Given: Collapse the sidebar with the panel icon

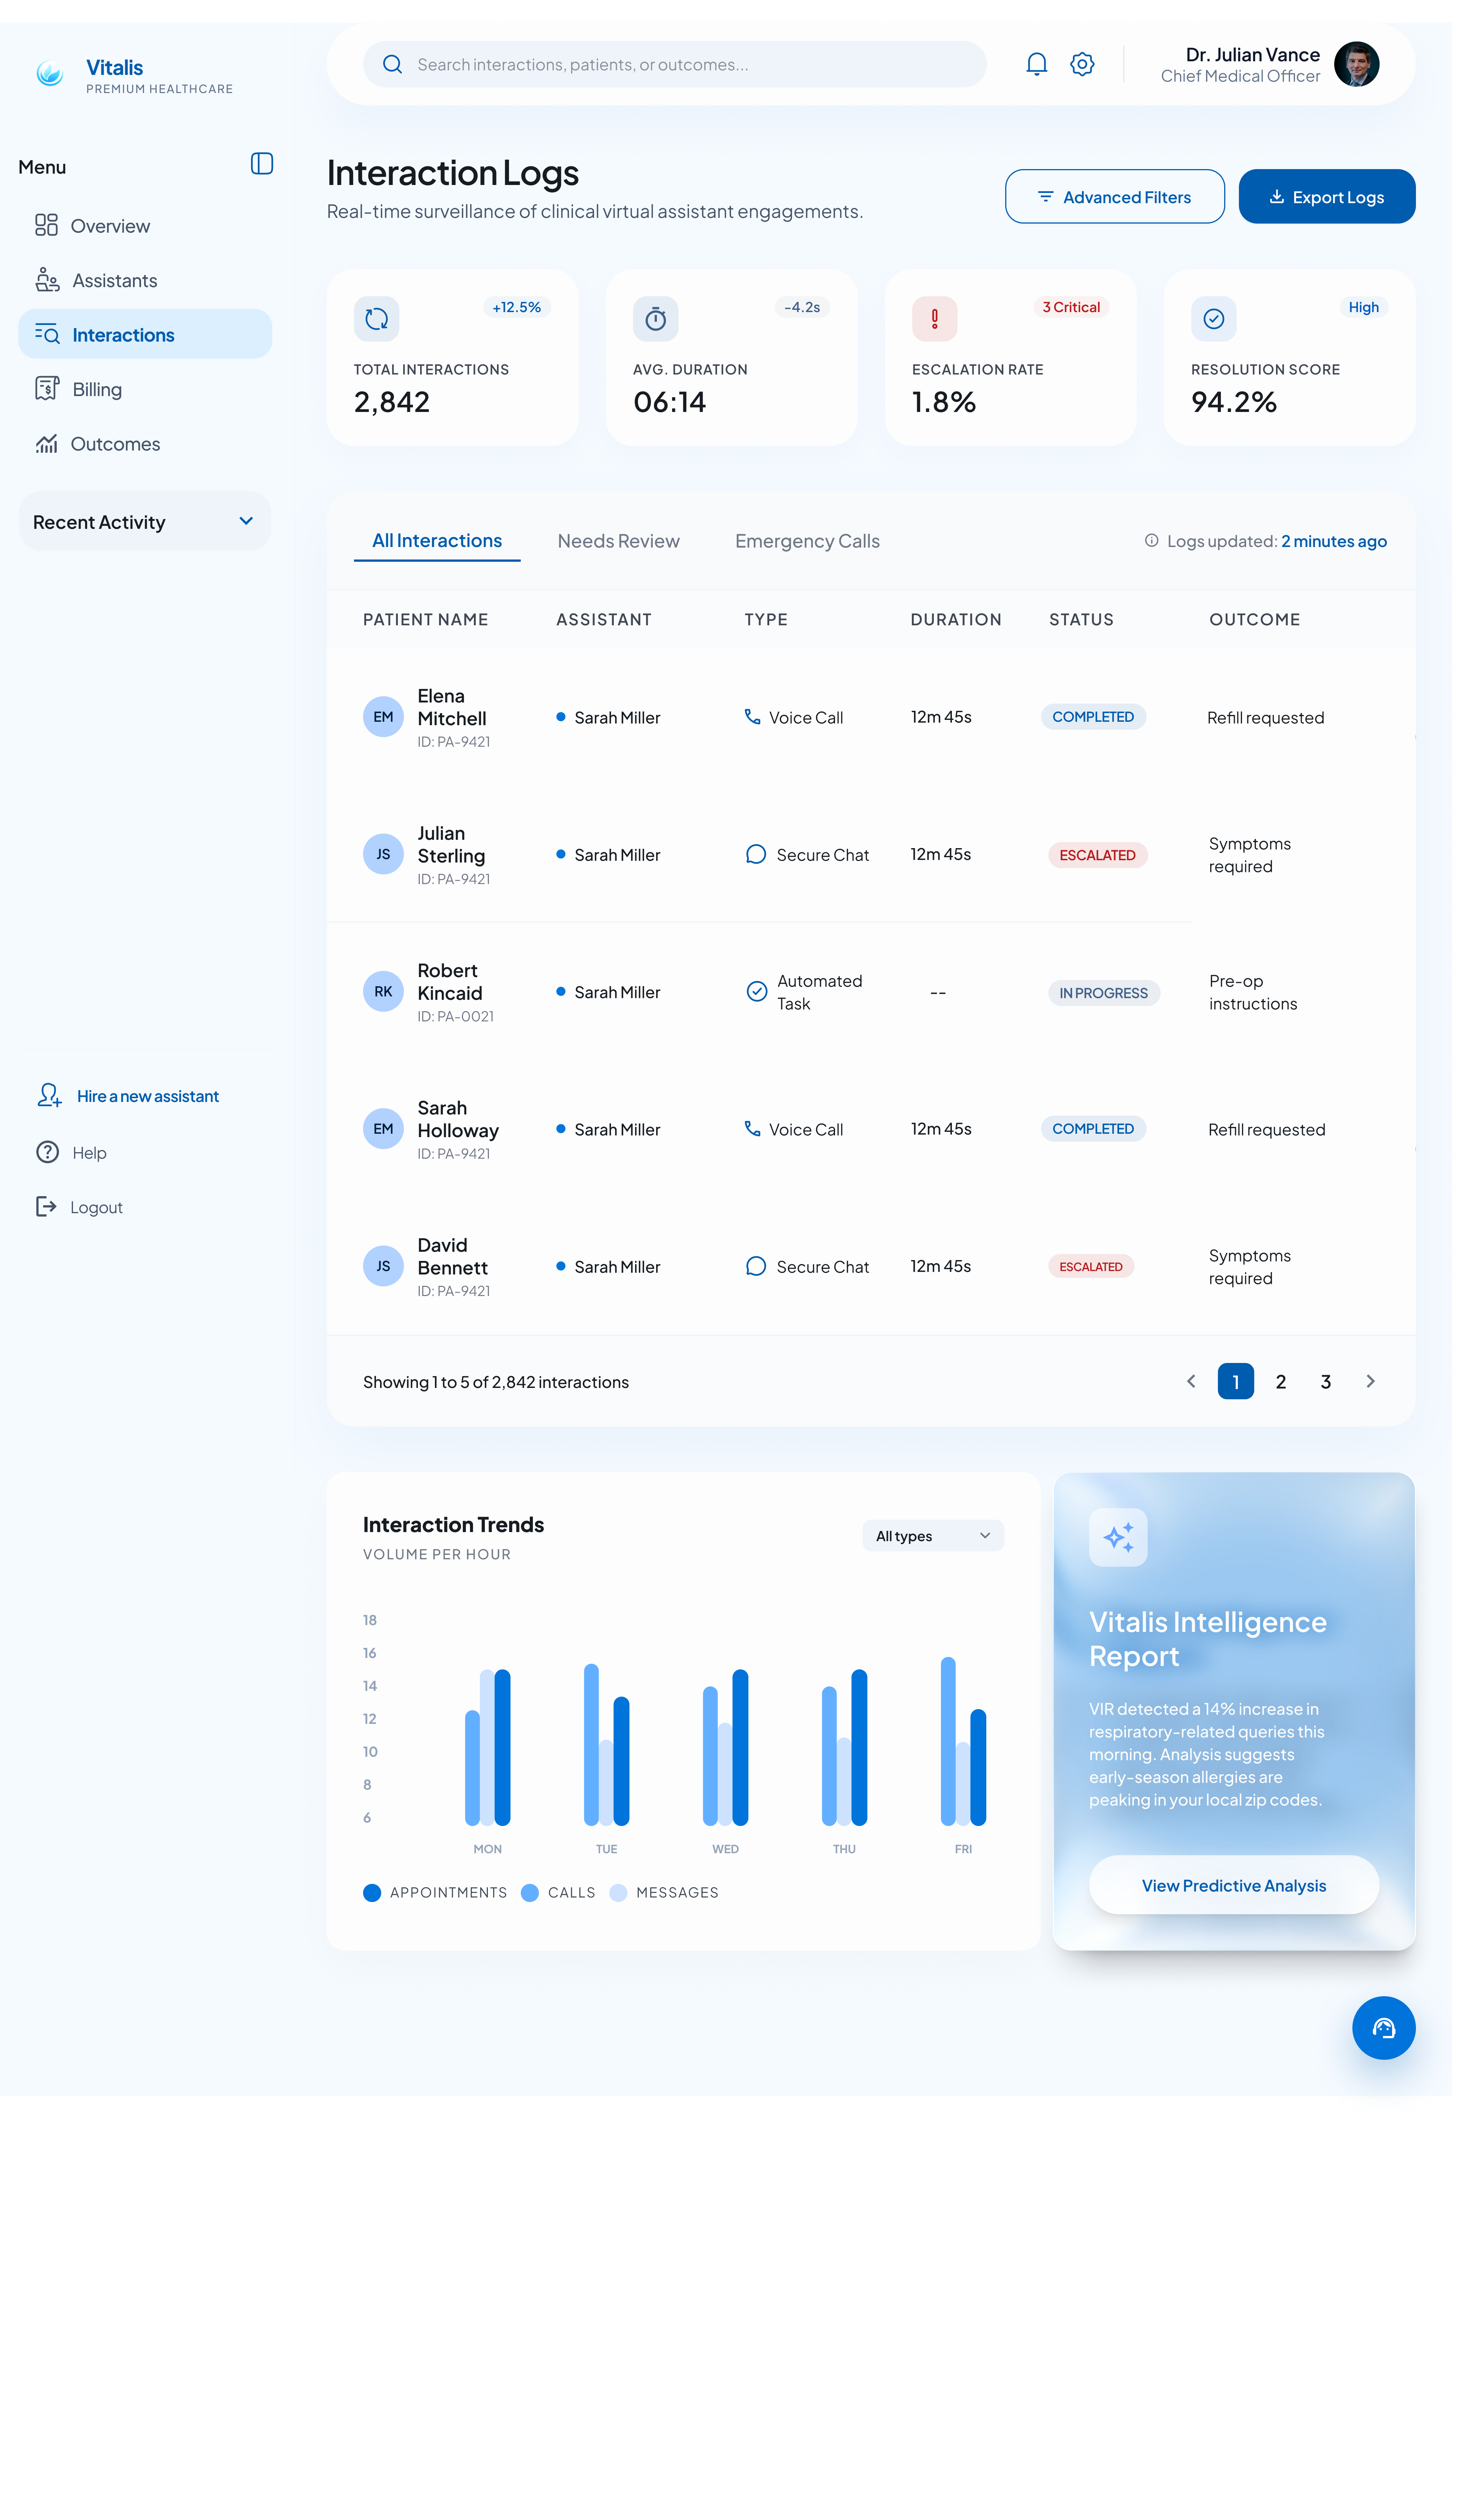Looking at the screenshot, I should click(x=262, y=164).
